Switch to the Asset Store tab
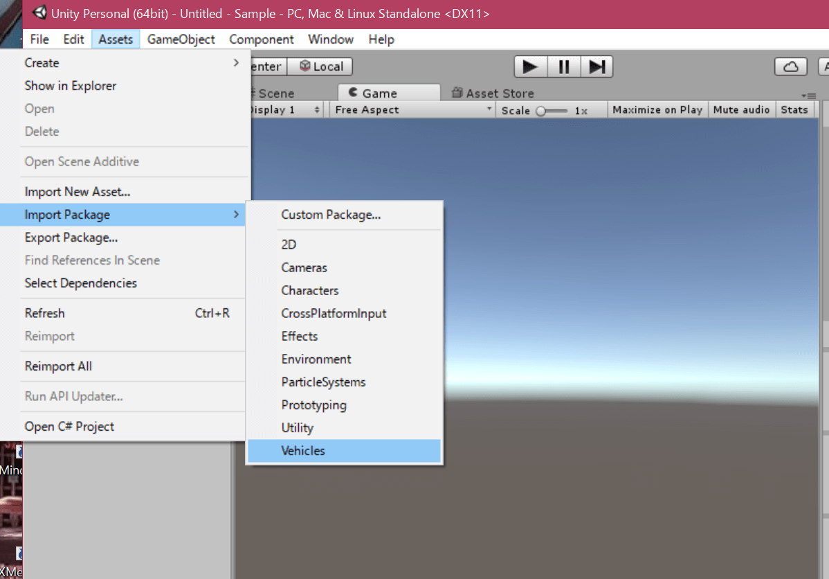This screenshot has width=829, height=579. 493,93
